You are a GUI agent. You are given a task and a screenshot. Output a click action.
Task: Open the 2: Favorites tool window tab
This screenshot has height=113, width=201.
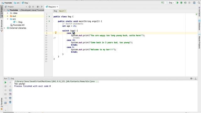click(x=2, y=104)
